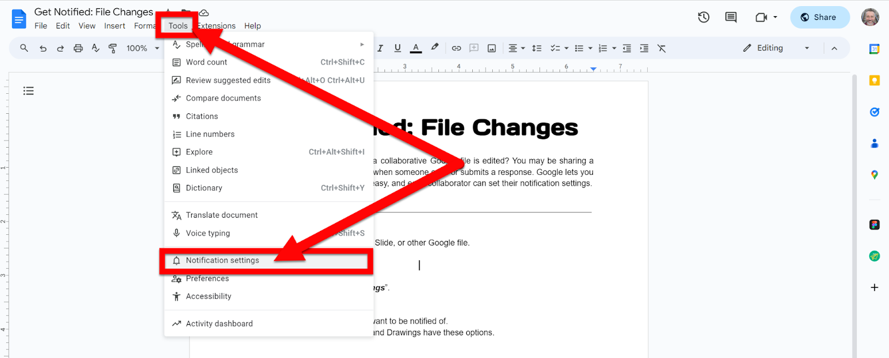Viewport: 889px width, 358px height.
Task: Add a comment from toolbar
Action: (474, 48)
